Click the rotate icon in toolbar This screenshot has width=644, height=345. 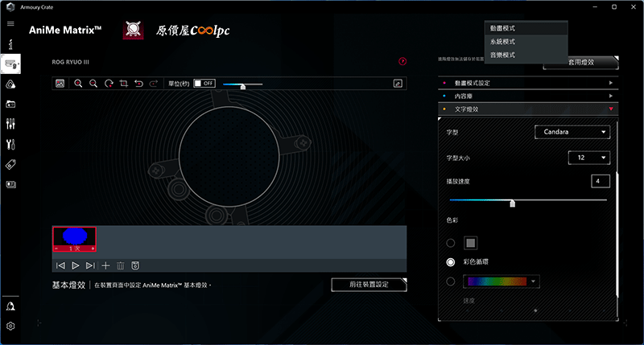coord(109,84)
